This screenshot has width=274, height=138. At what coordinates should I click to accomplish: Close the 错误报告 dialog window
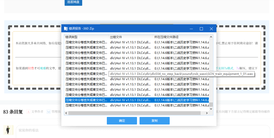pyautogui.click(x=211, y=29)
